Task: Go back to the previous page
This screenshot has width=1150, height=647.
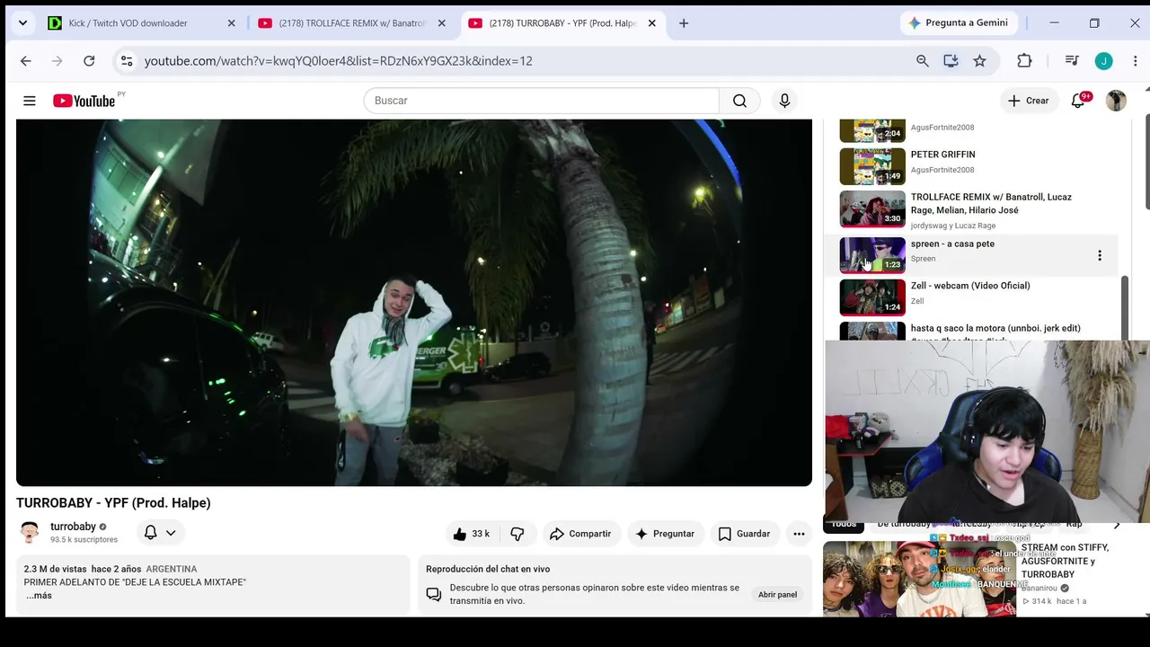Action: tap(25, 61)
